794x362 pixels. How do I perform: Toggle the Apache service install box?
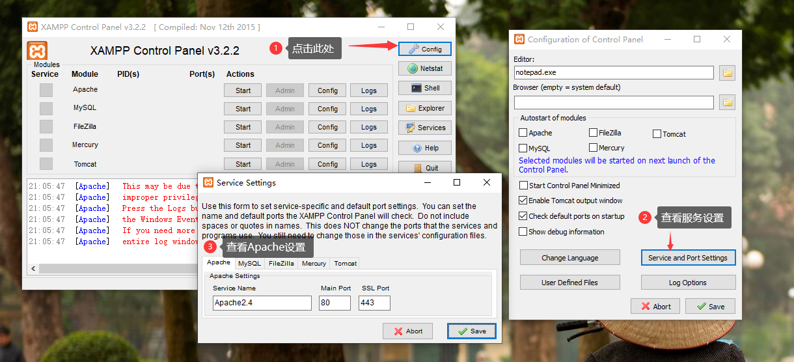tap(46, 90)
